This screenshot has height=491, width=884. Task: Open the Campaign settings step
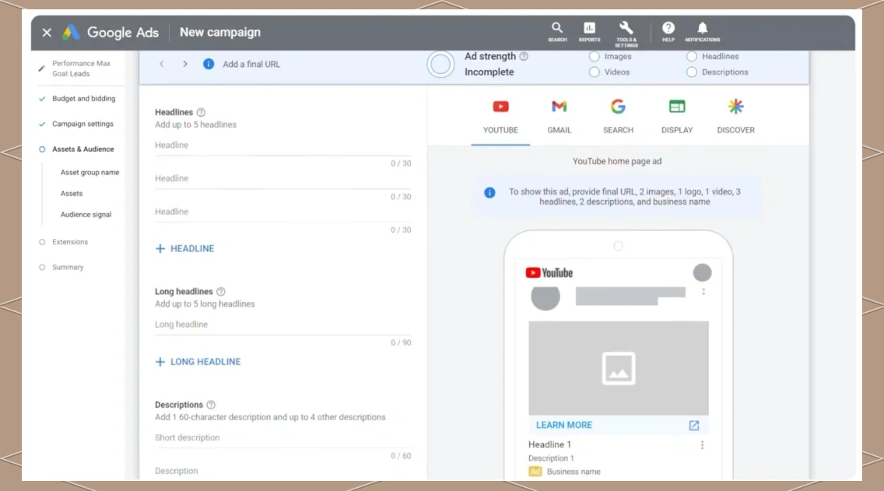82,124
